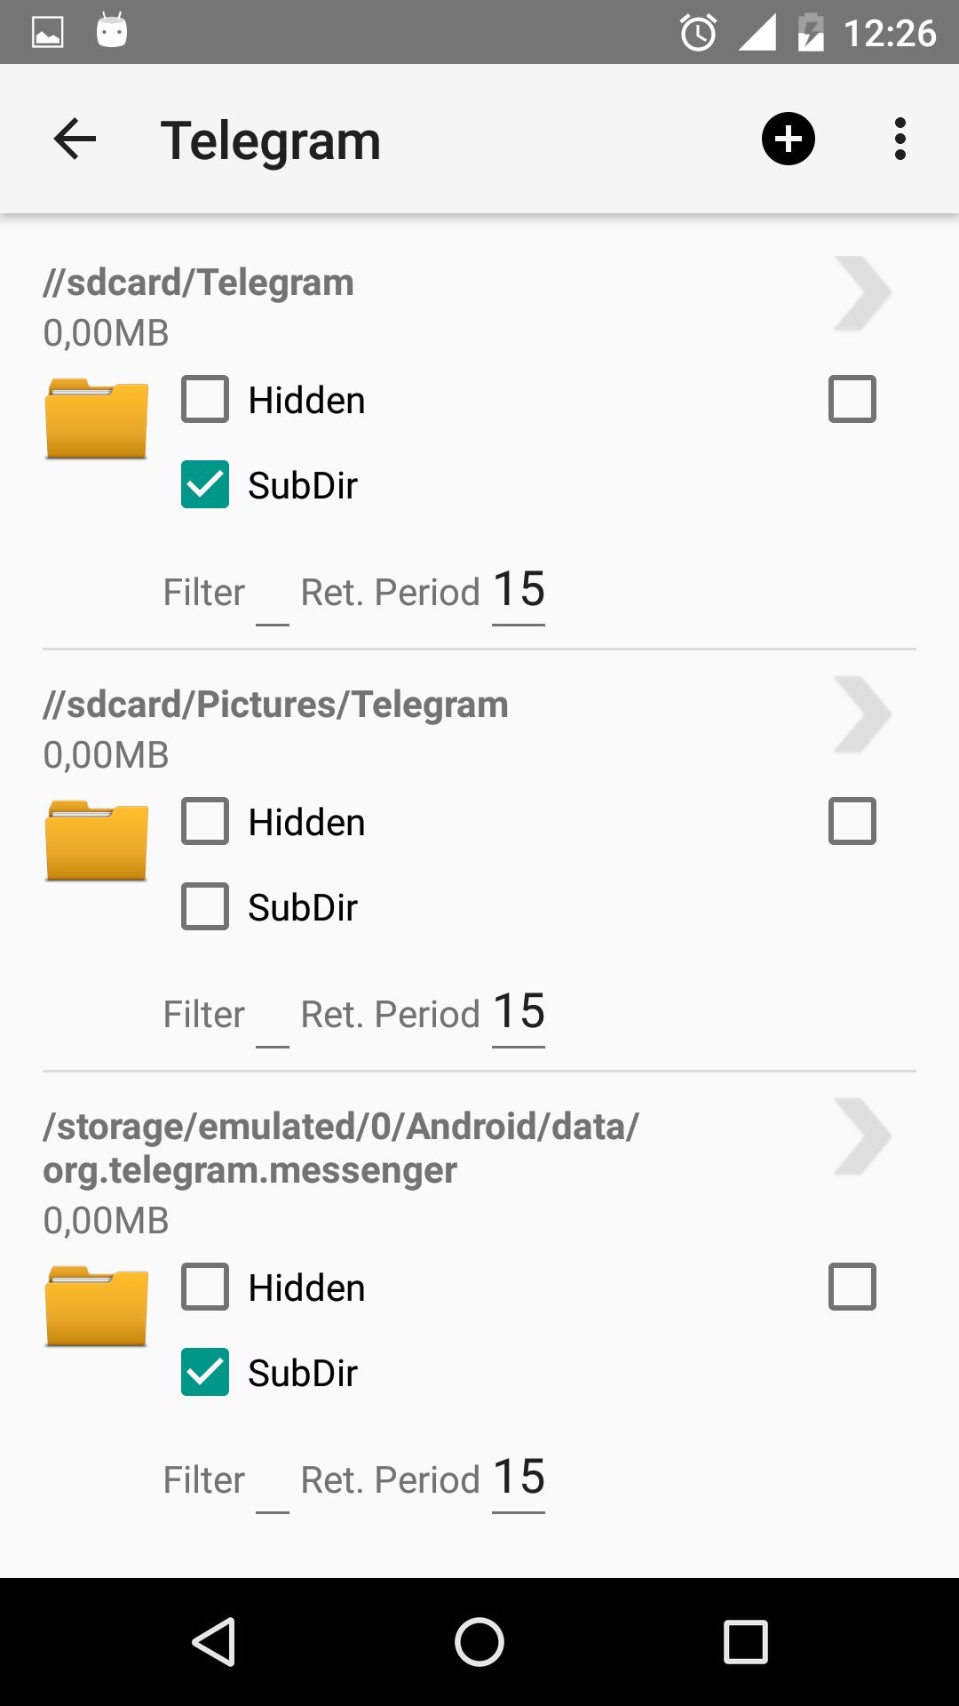
Task: Tap the alarm icon in status bar
Action: (x=698, y=34)
